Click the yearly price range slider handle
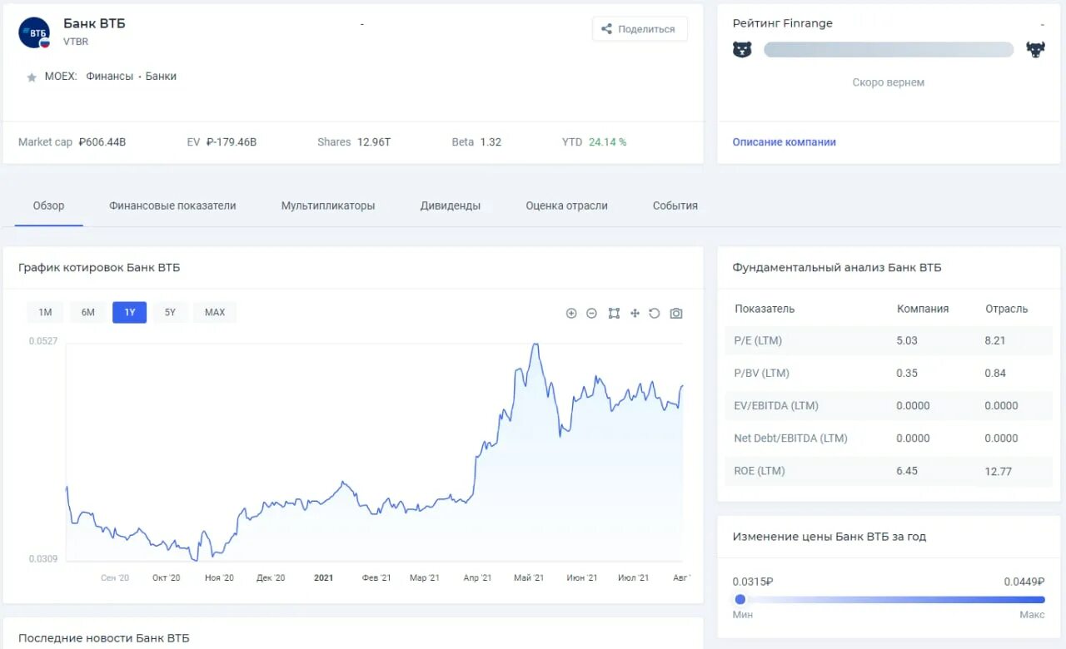The height and width of the screenshot is (649, 1066). 740,599
